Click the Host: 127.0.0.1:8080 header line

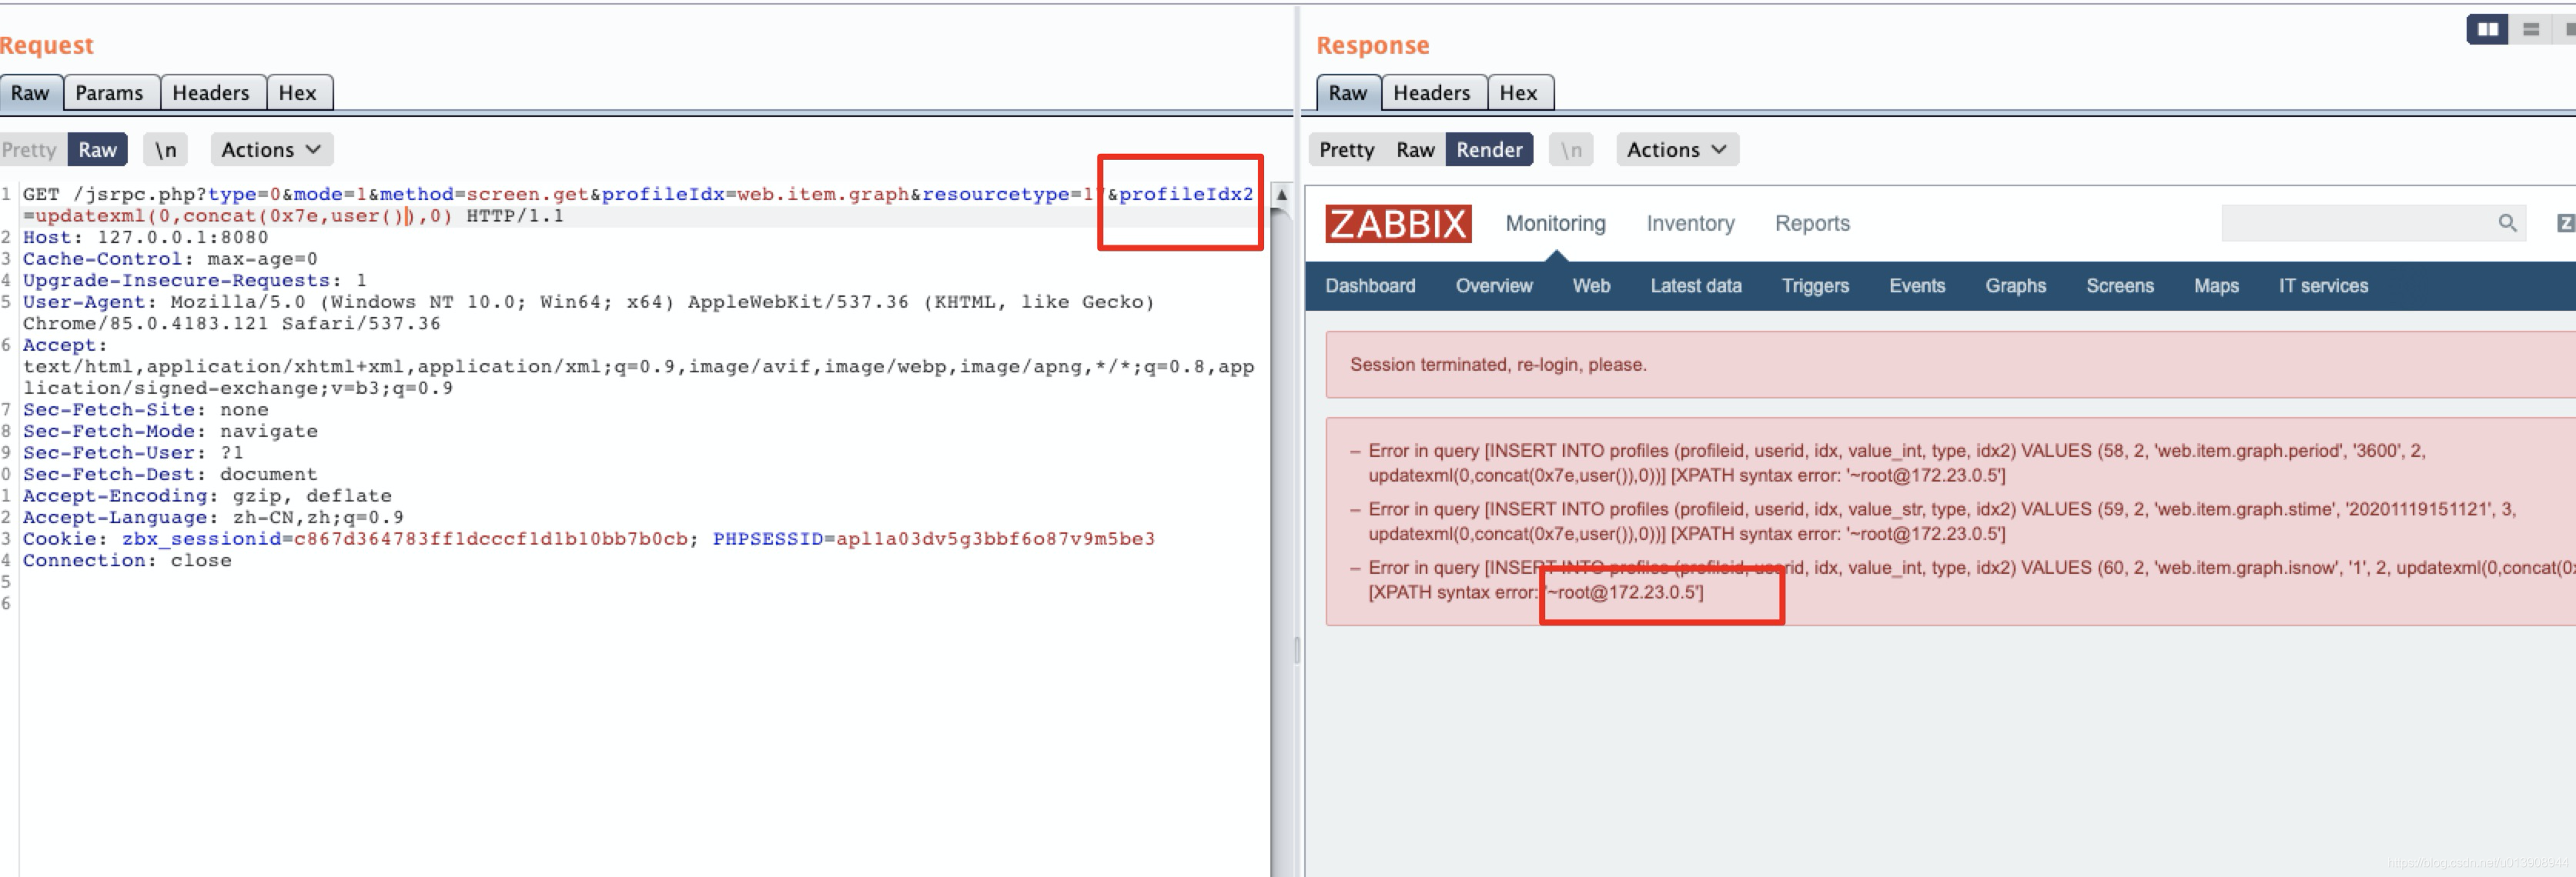146,238
